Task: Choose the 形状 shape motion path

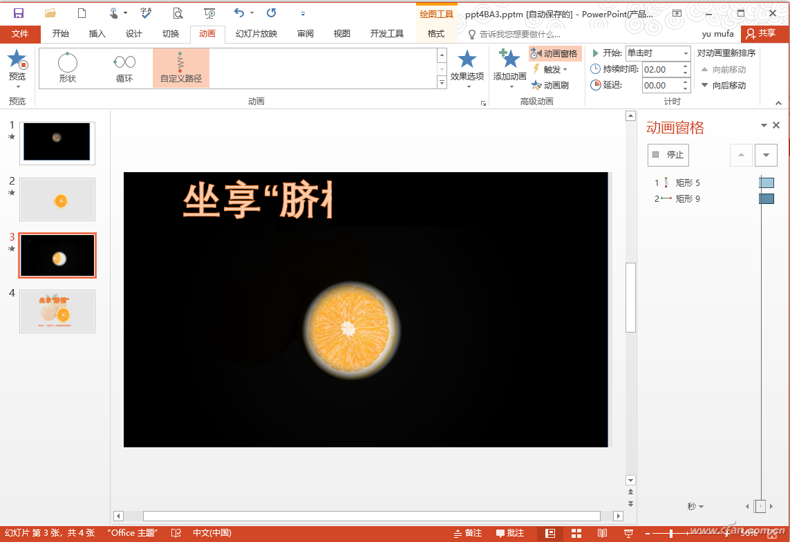Action: click(x=68, y=68)
